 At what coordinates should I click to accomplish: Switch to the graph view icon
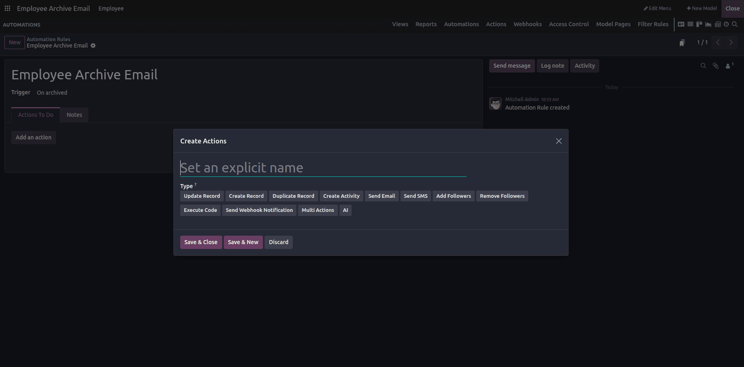point(709,24)
